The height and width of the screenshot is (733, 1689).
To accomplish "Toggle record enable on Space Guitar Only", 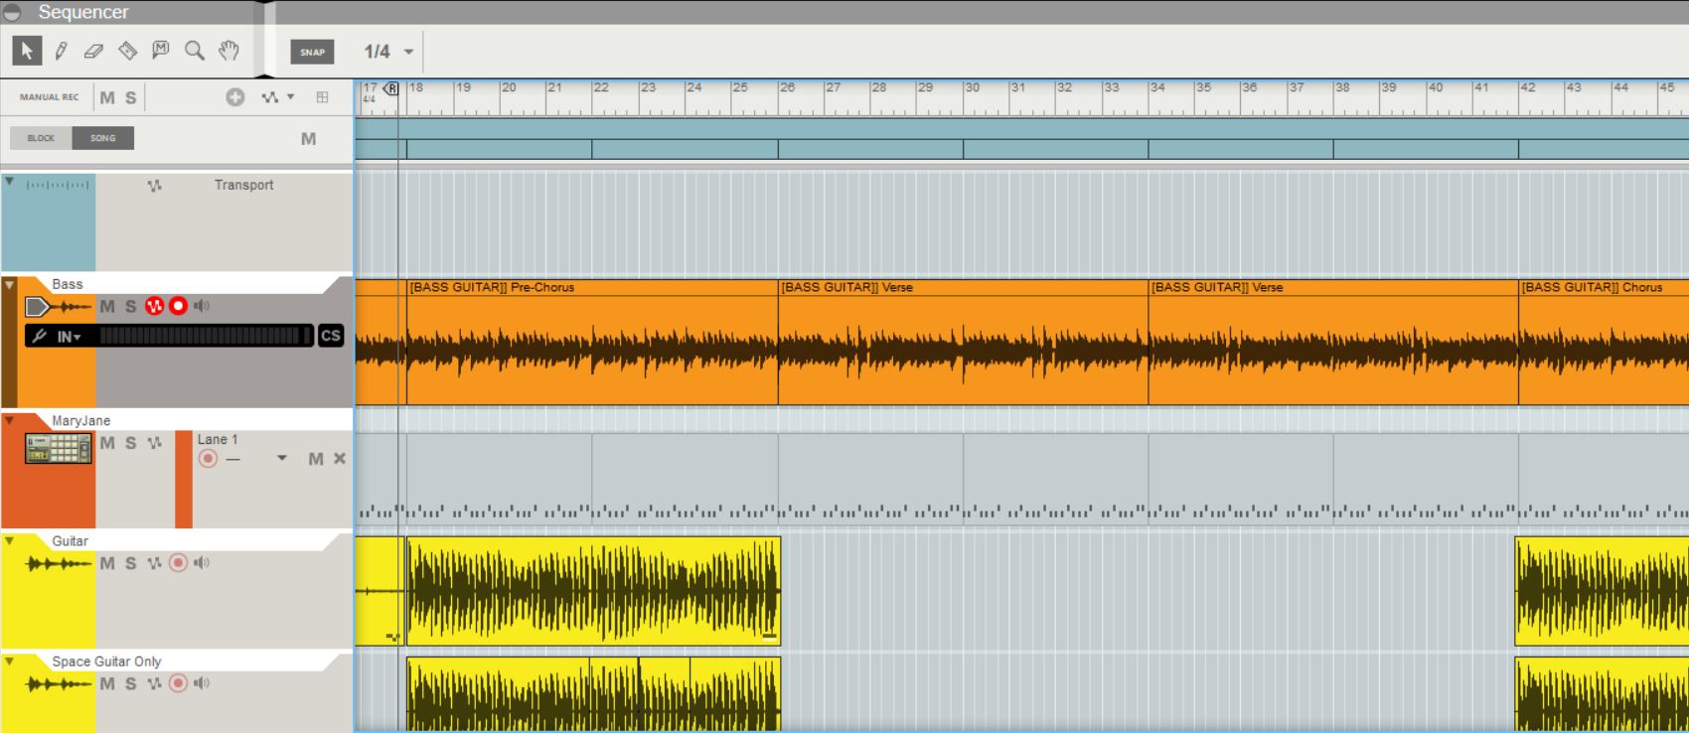I will [178, 683].
